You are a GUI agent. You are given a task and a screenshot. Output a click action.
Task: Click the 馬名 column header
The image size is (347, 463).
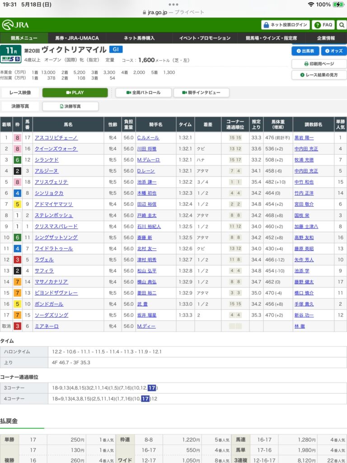pyautogui.click(x=68, y=125)
